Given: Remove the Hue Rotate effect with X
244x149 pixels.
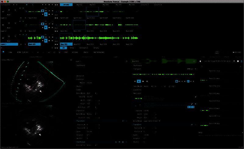Looking at the screenshot, I should pyautogui.click(x=123, y=142).
